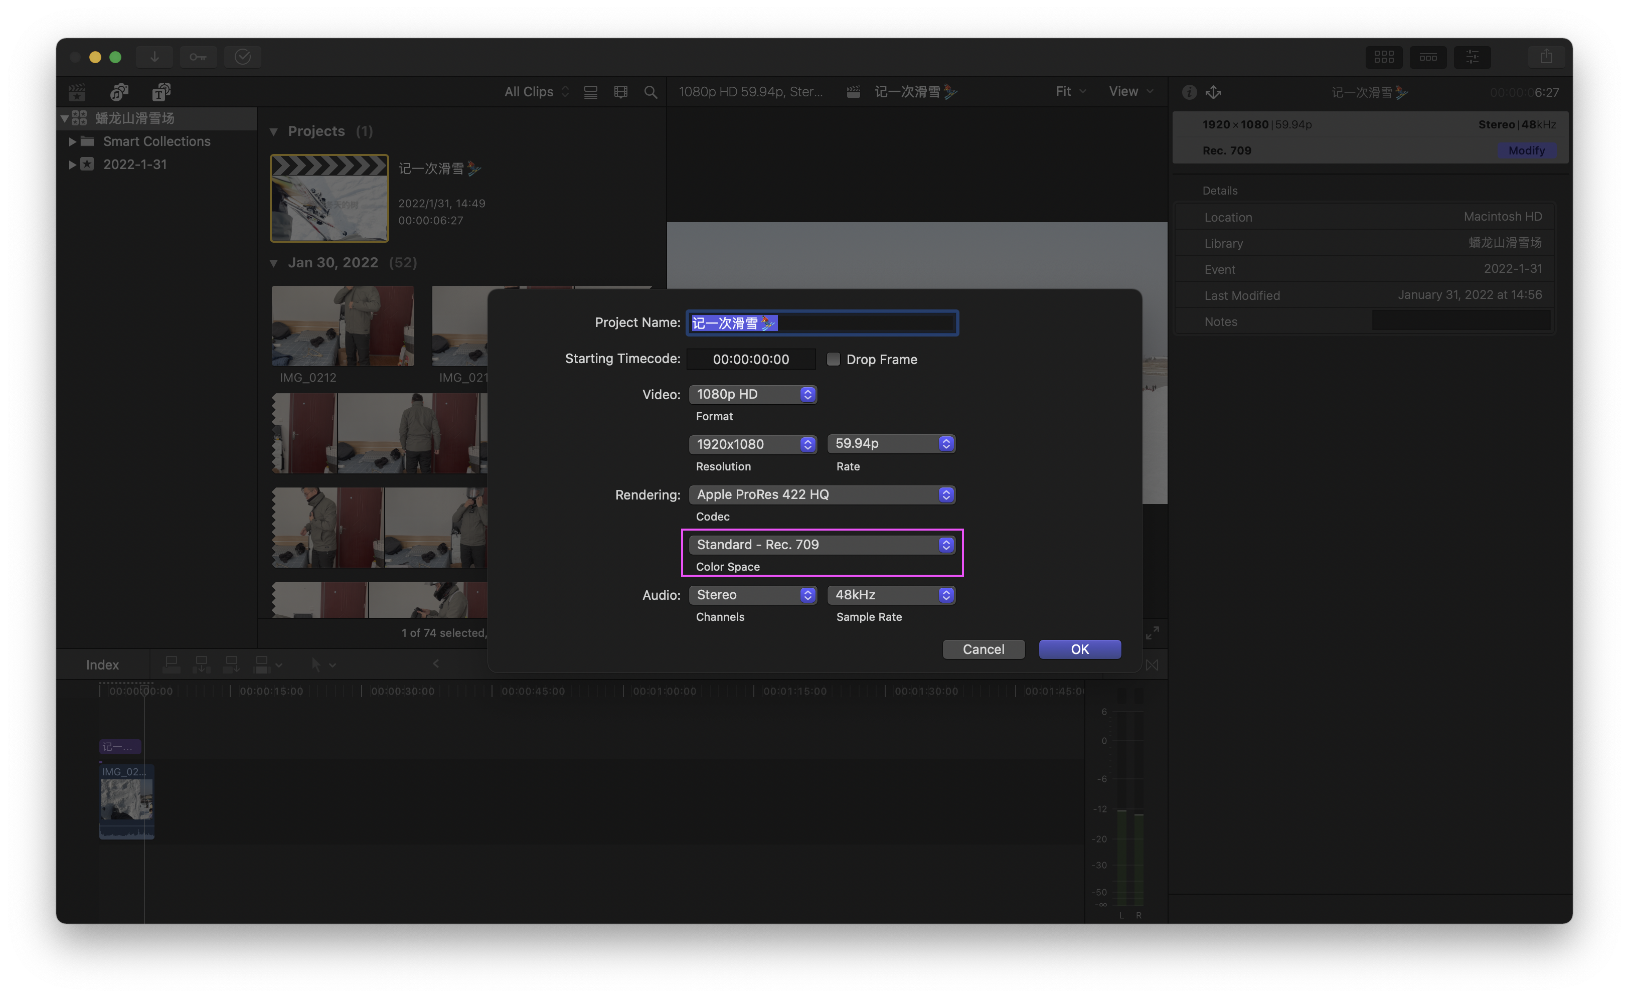Click the background tasks checkmark icon
This screenshot has width=1629, height=998.
(x=243, y=57)
